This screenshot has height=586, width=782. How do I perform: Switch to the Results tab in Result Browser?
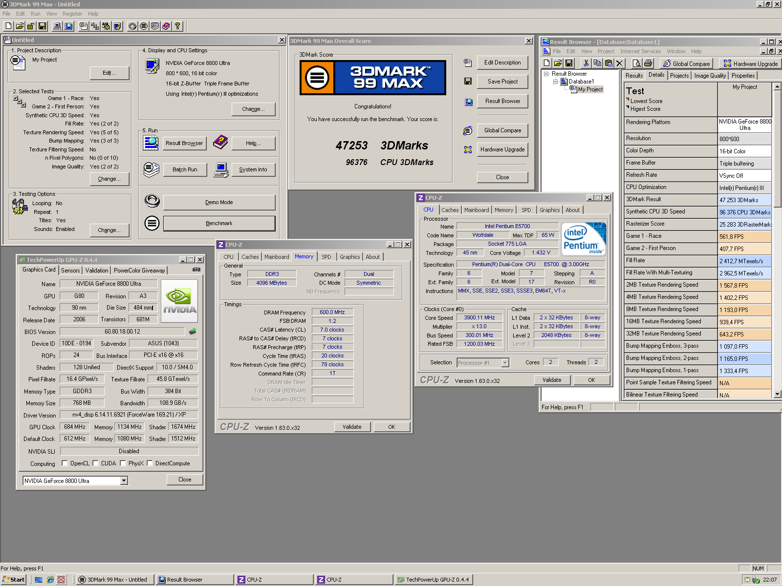[x=634, y=76]
